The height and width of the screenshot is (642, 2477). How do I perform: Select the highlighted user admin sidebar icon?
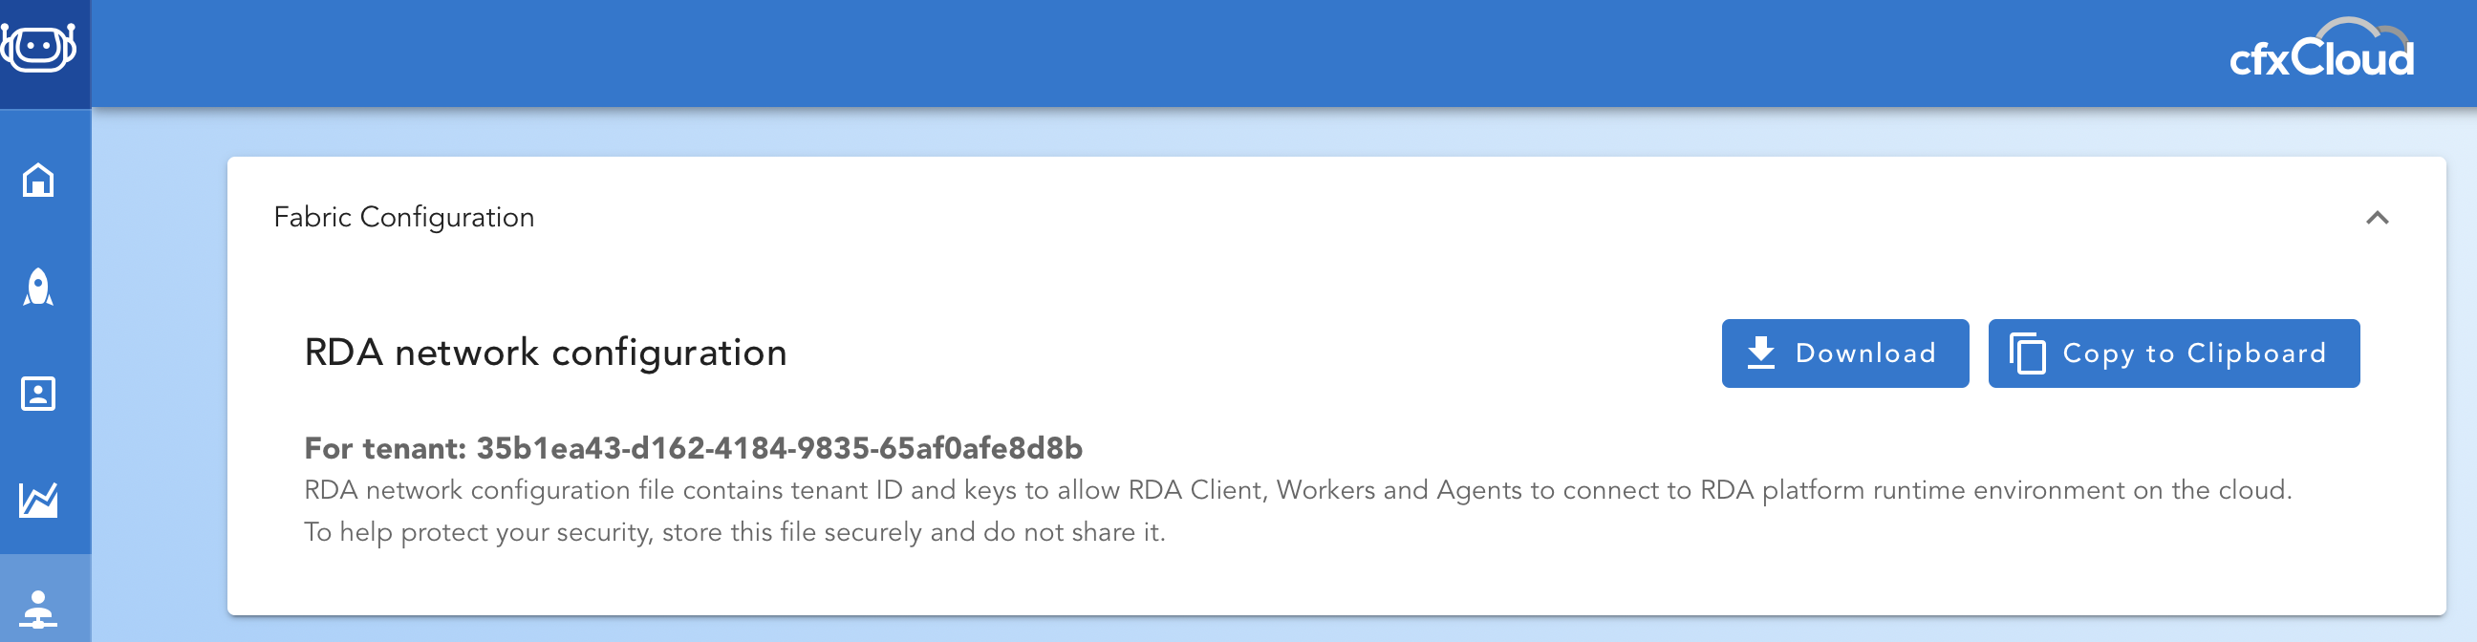point(38,608)
